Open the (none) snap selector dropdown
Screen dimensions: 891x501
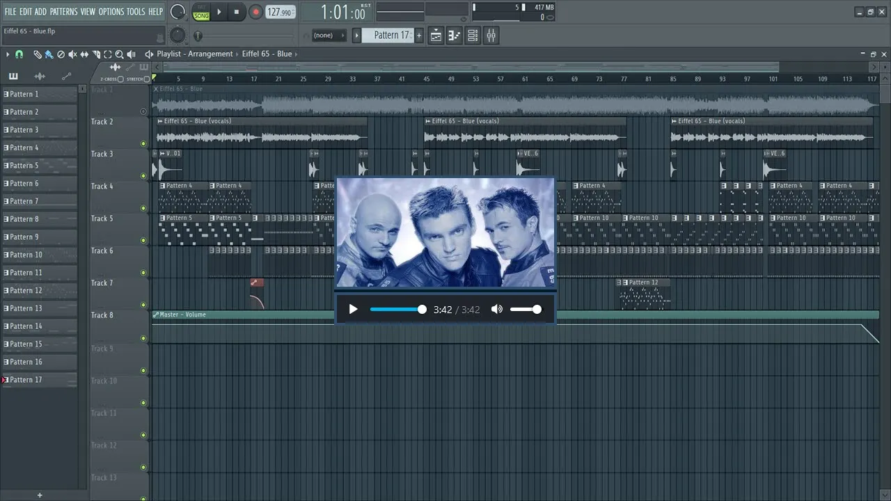pyautogui.click(x=328, y=35)
